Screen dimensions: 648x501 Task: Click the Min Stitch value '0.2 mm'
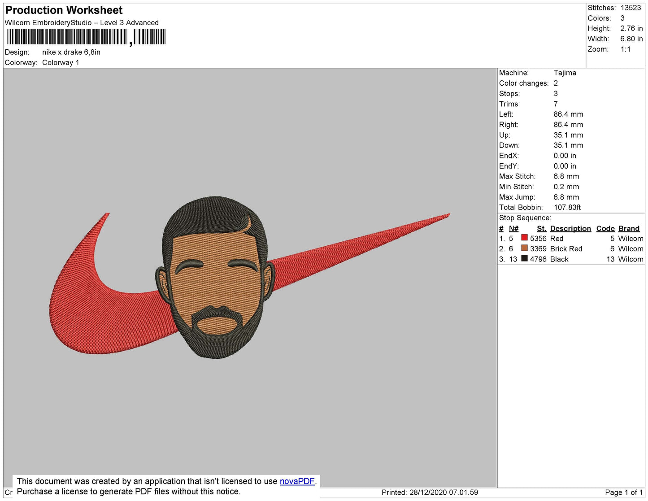click(x=566, y=187)
